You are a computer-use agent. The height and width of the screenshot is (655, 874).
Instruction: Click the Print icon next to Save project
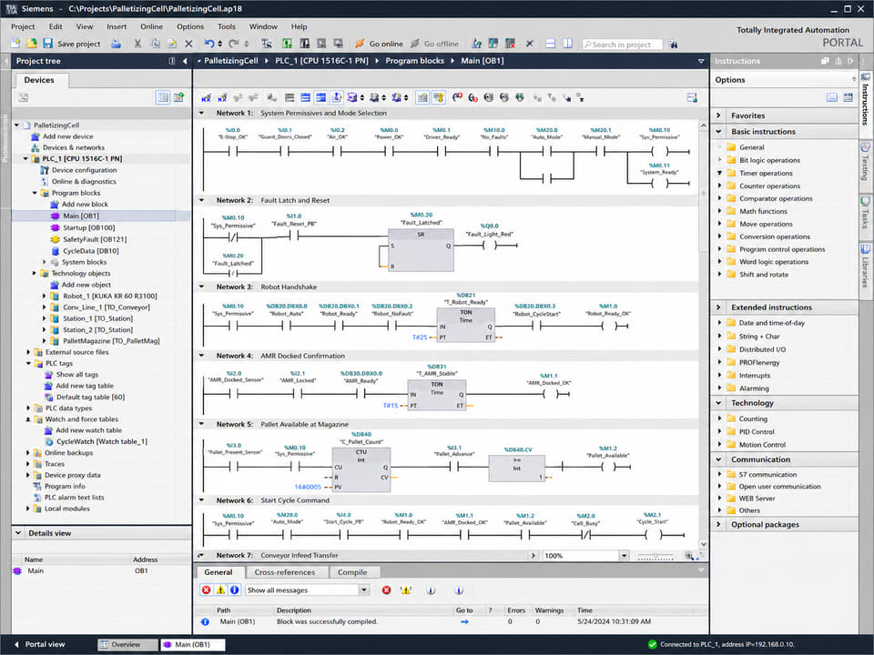(116, 44)
